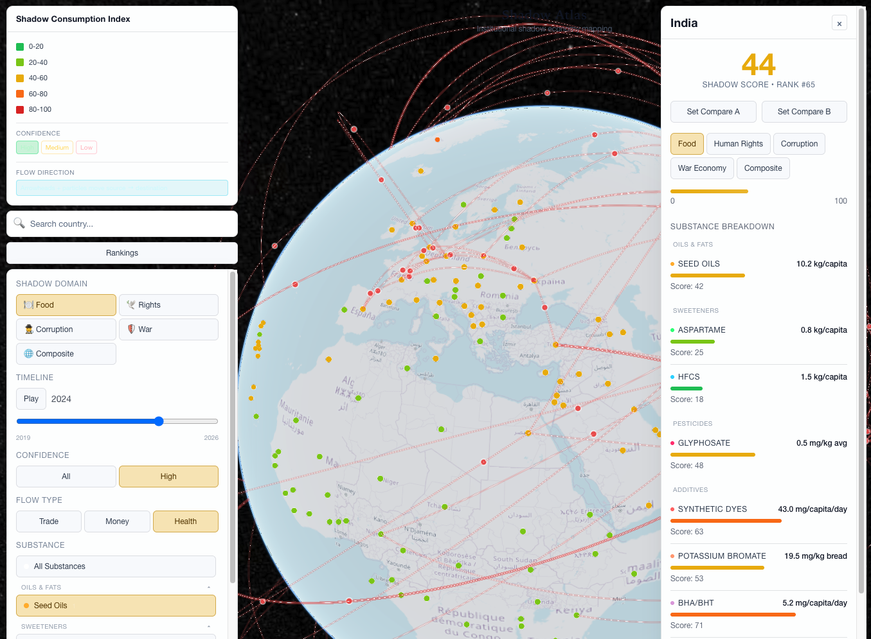The width and height of the screenshot is (871, 639).
Task: Switch to the Human Rights tab
Action: (738, 144)
